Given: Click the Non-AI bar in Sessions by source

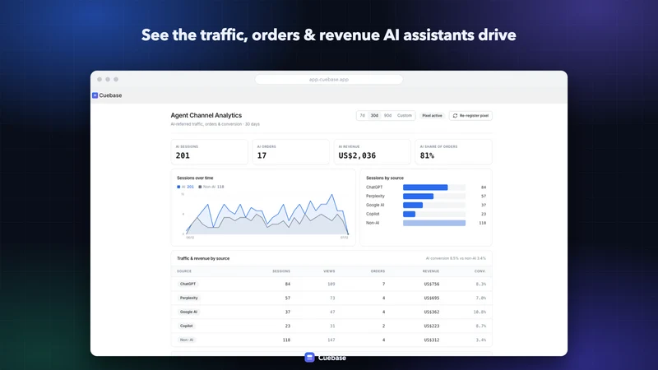Looking at the screenshot, I should point(434,223).
